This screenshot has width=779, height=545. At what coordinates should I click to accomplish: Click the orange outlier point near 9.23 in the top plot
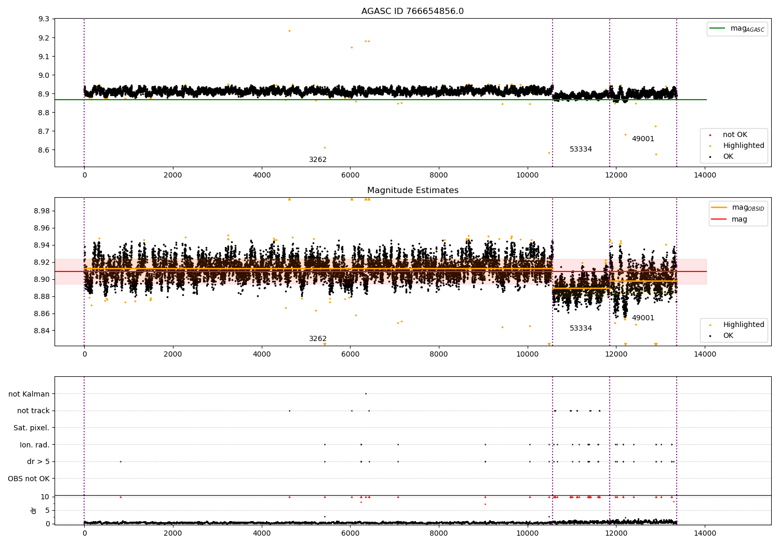(x=289, y=31)
